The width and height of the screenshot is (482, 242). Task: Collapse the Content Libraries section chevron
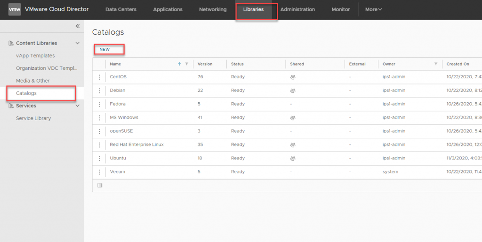pos(78,43)
